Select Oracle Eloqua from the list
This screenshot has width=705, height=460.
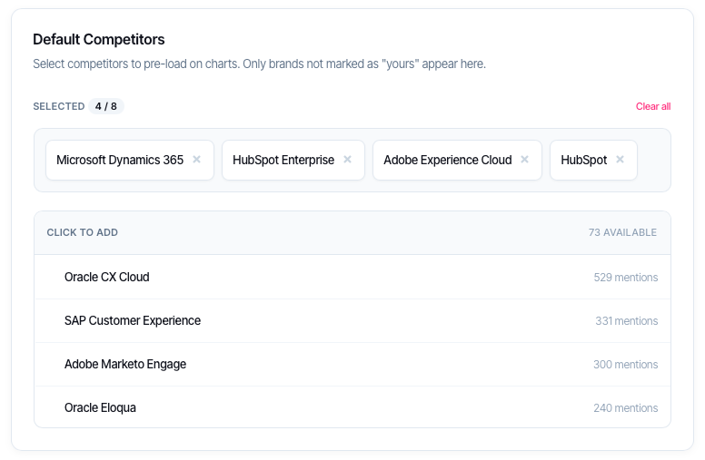coord(100,407)
